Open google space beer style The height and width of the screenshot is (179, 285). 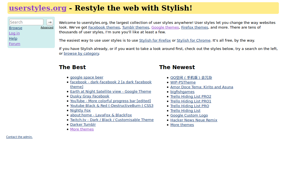tap(87, 77)
